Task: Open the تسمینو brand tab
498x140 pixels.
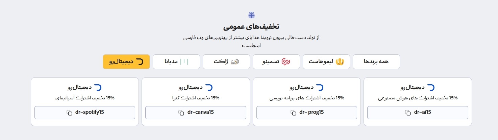Action: coord(276,62)
